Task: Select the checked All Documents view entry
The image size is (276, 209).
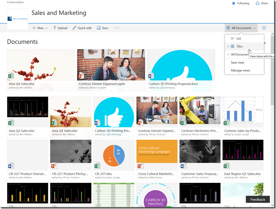Action: point(239,54)
